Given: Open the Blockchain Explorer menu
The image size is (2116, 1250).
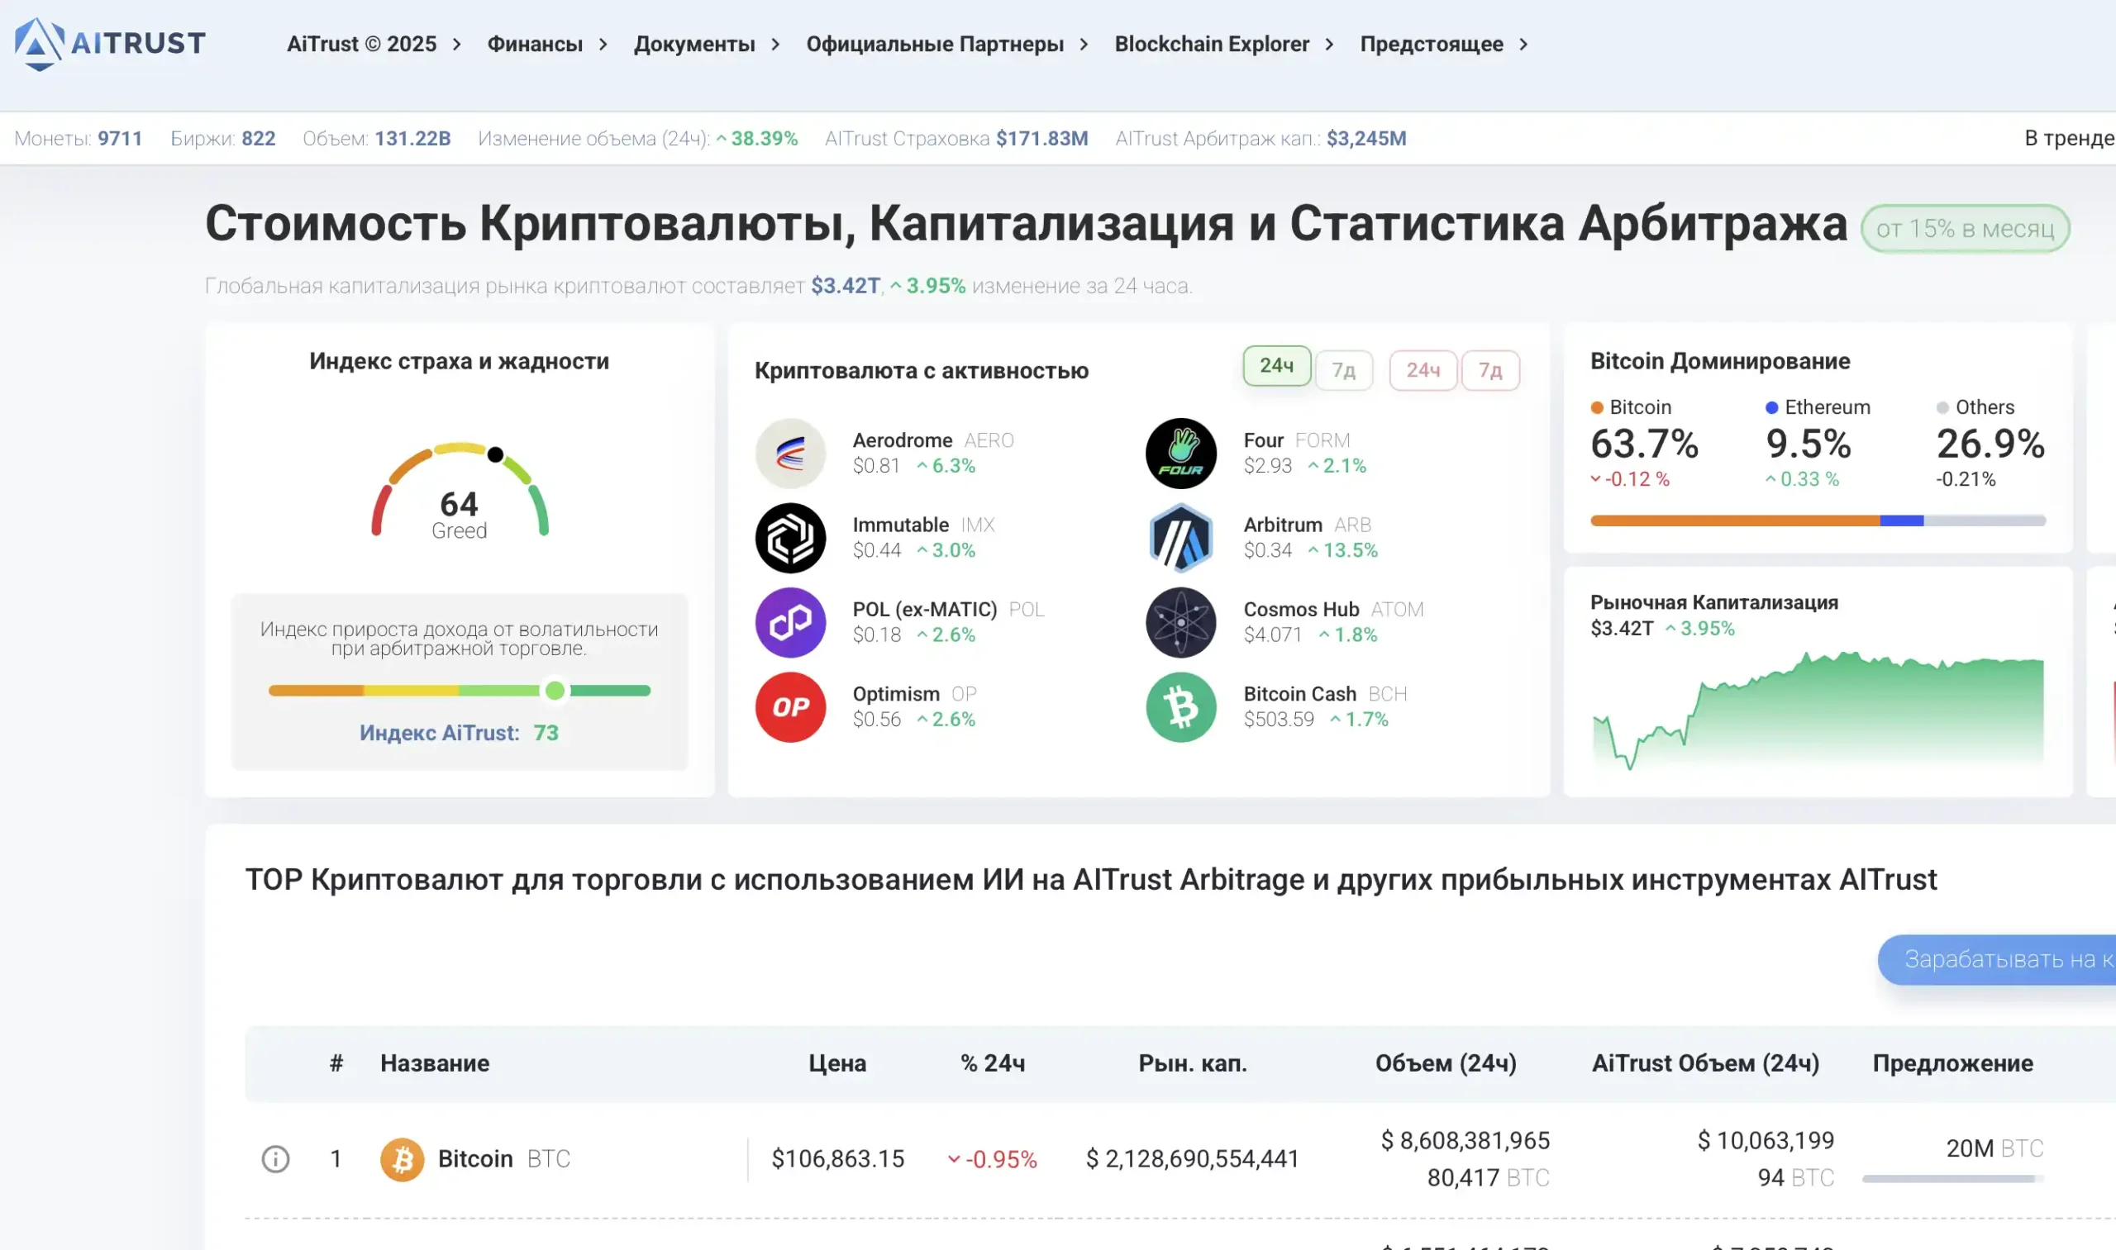Looking at the screenshot, I should tap(1212, 44).
